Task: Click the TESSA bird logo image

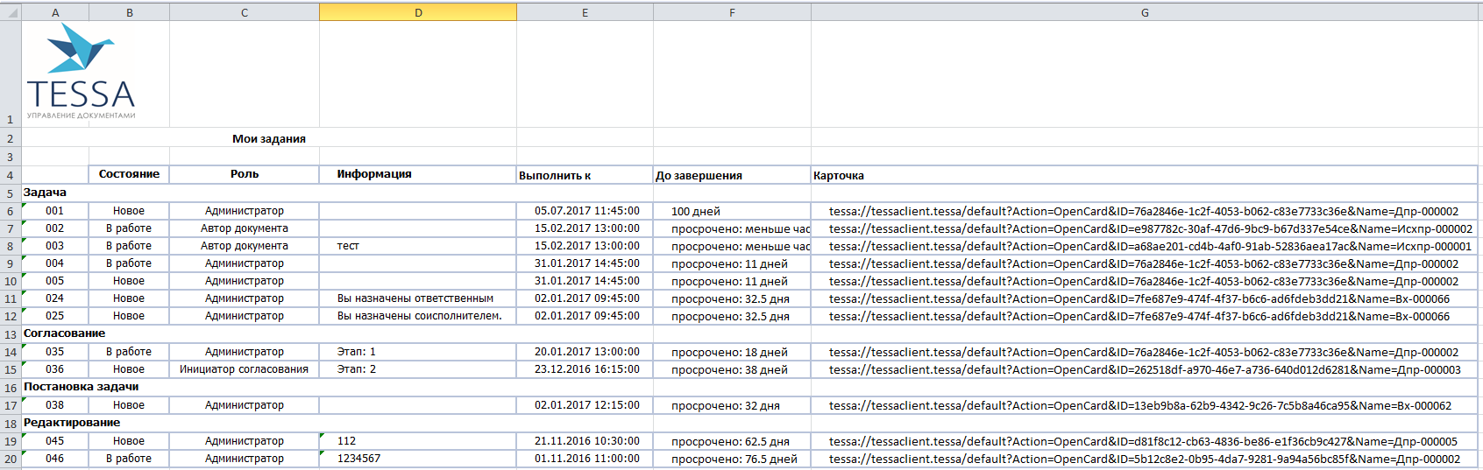Action: (81, 72)
